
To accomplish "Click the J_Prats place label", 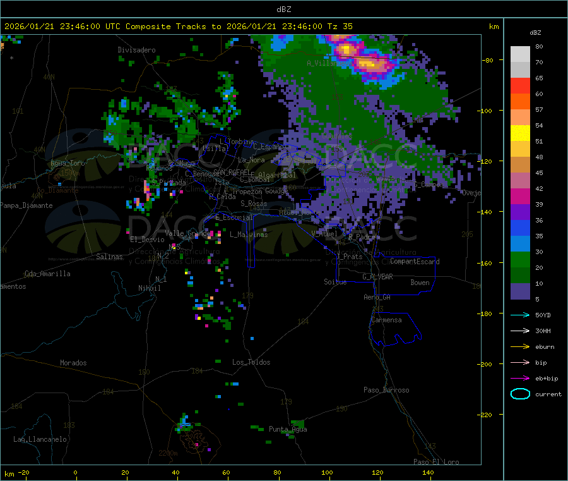I will pyautogui.click(x=349, y=257).
